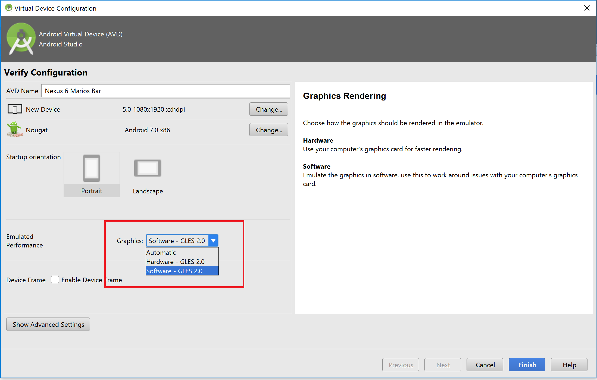
Task: Click the Android Studio logo in header
Action: pos(21,39)
